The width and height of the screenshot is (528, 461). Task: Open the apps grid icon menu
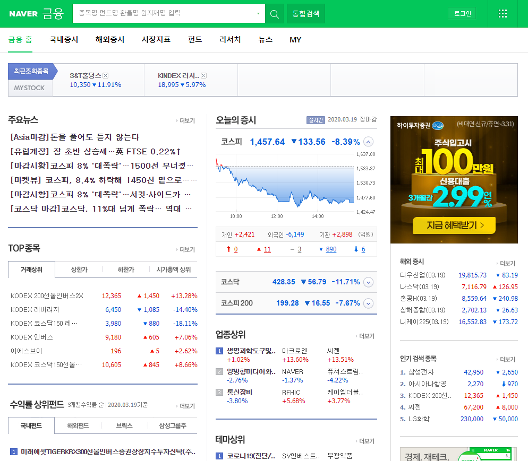click(x=503, y=14)
